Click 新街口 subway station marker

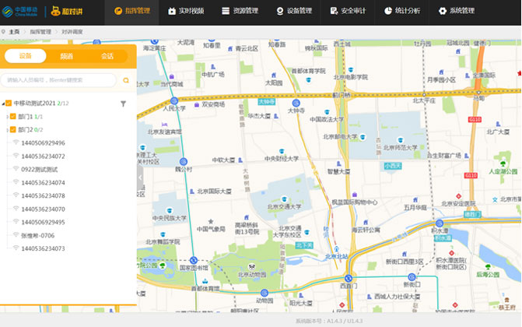tap(412, 277)
